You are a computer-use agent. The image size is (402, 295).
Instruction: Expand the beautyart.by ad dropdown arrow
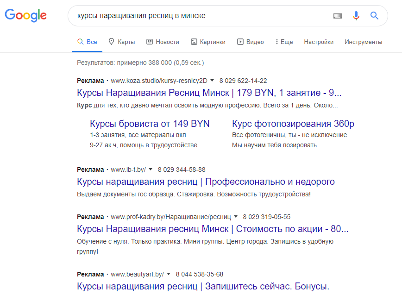tap(169, 274)
